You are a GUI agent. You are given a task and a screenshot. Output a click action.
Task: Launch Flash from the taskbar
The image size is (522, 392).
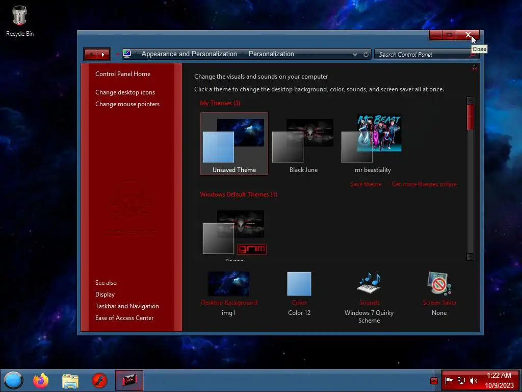click(99, 381)
